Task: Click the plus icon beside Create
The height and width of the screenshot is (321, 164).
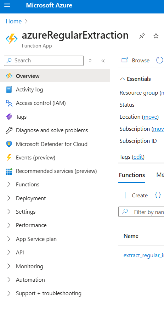Action: tap(125, 195)
